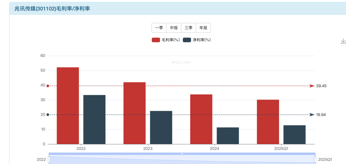The width and height of the screenshot is (346, 164).
Task: Click the red average line start marker
Action: pyautogui.click(x=48, y=86)
